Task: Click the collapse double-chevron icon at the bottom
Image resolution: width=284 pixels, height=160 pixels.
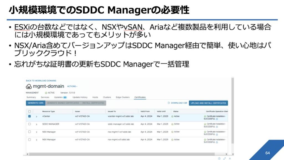Action: pyautogui.click(x=230, y=159)
